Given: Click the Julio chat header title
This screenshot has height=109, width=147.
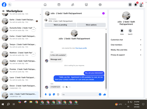Looking at the screenshot, I should [66, 14].
